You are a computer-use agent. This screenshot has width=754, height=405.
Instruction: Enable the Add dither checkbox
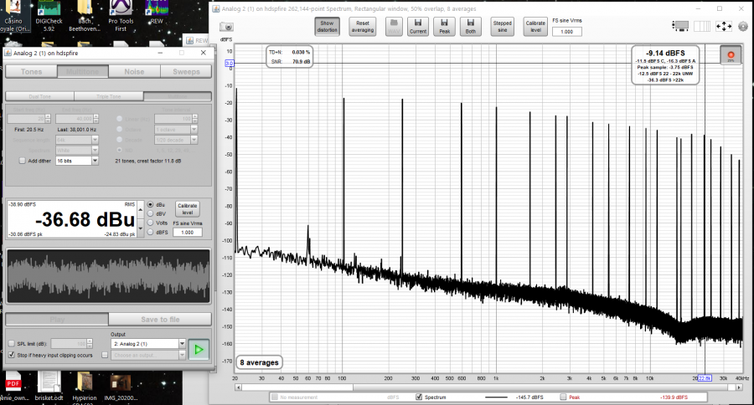22,161
